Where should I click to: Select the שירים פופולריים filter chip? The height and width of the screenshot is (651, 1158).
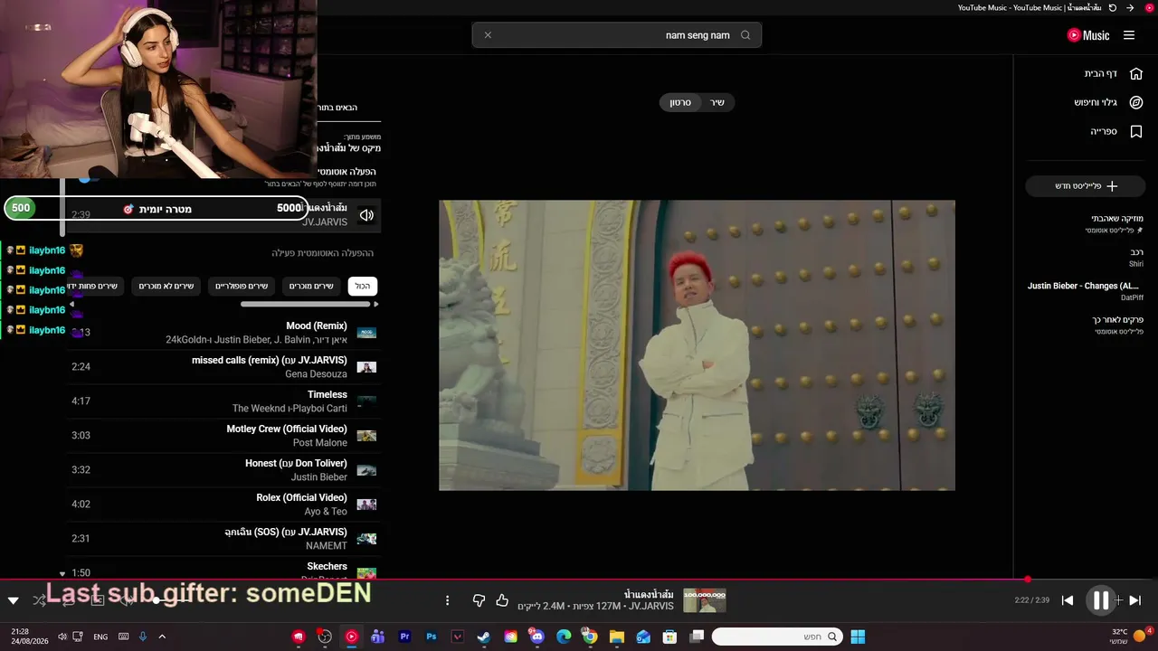click(x=242, y=287)
